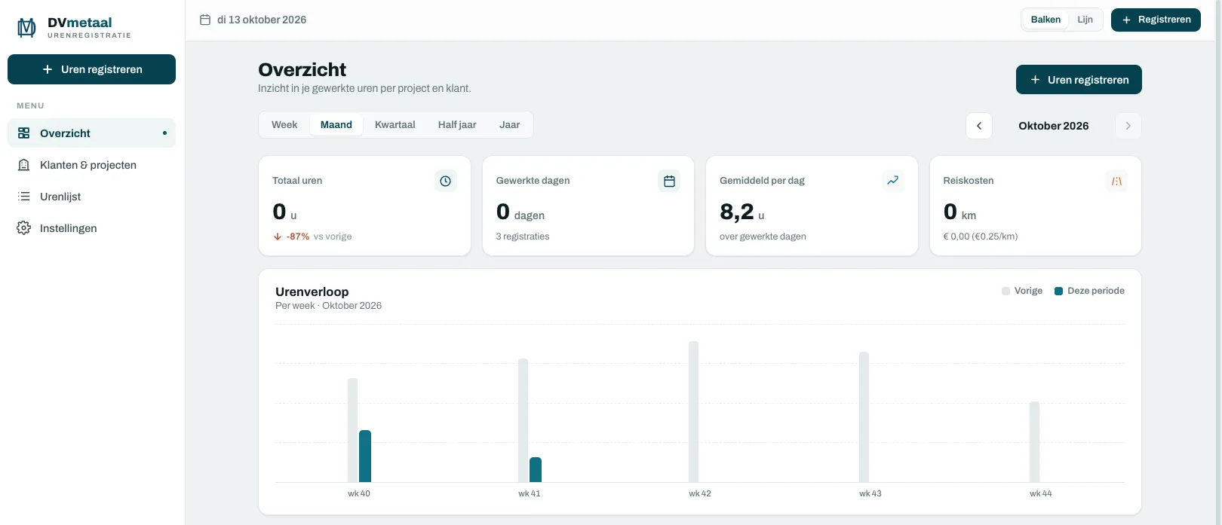This screenshot has width=1222, height=525.
Task: Click the top bar Registreren button
Action: click(x=1156, y=20)
